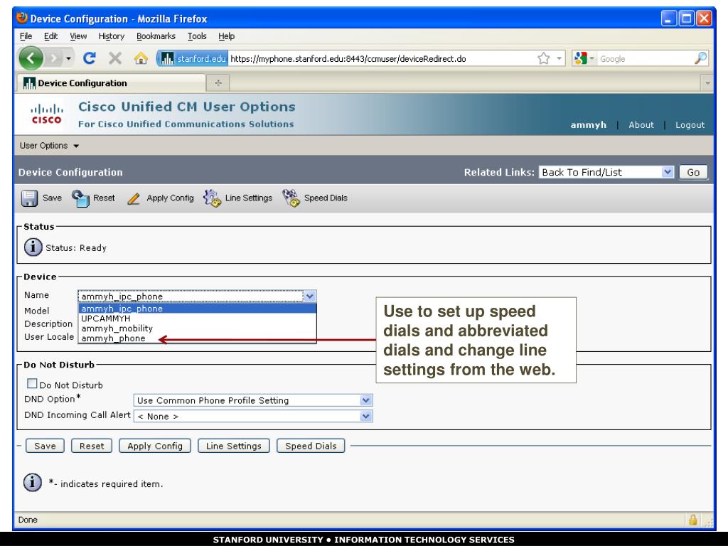Open the Edit menu

50,36
